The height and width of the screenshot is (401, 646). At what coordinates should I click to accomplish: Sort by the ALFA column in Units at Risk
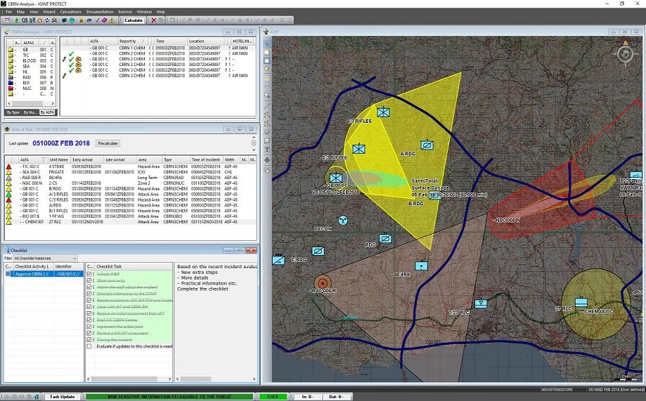[32, 159]
